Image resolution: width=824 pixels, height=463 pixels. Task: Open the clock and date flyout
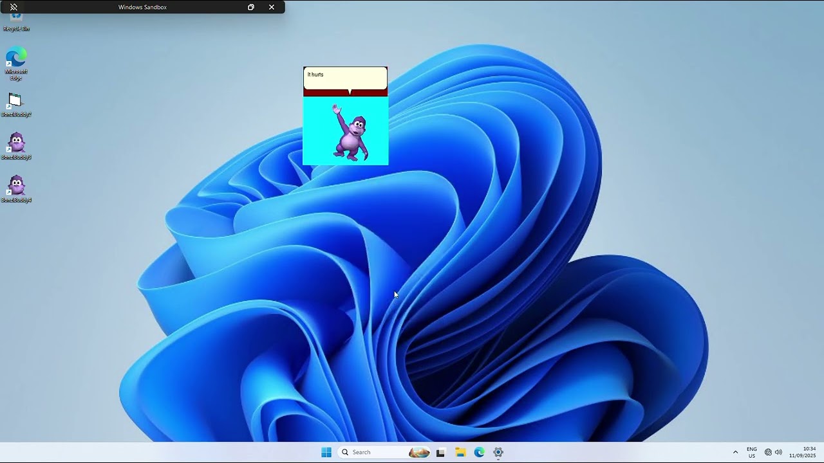click(803, 452)
